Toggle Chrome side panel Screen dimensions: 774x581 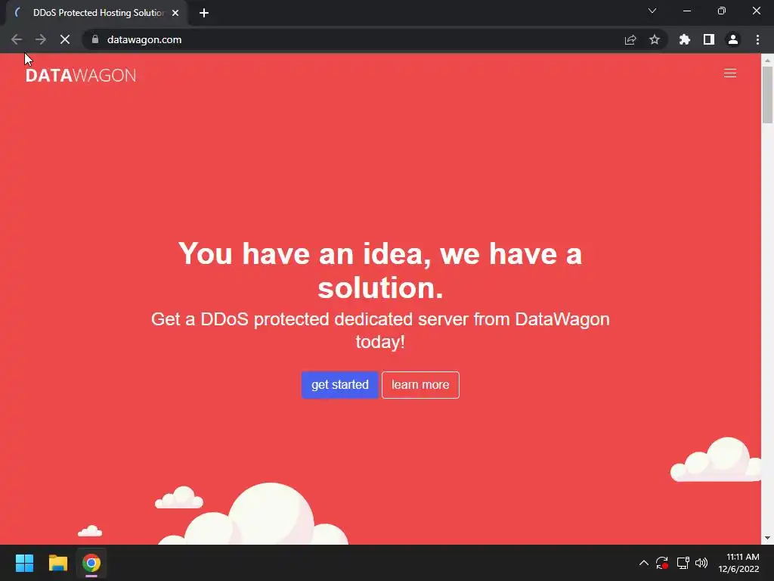click(709, 39)
